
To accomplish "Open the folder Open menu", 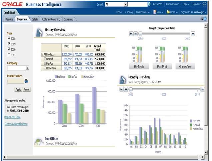I will click(x=172, y=12).
